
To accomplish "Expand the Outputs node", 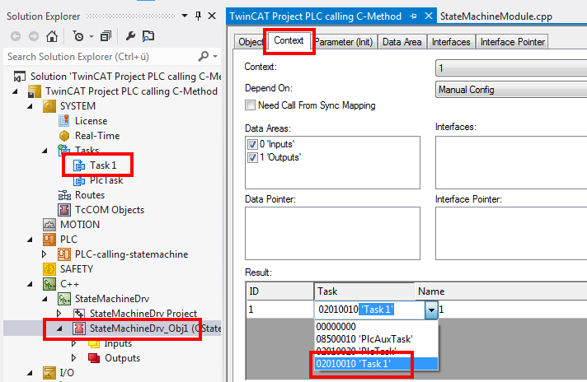I will coord(73,358).
